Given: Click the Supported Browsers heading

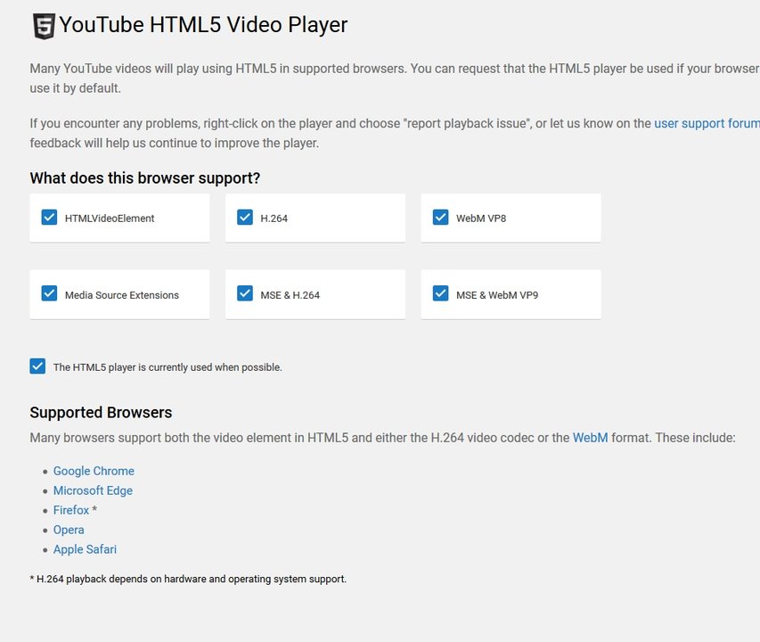Looking at the screenshot, I should point(101,412).
